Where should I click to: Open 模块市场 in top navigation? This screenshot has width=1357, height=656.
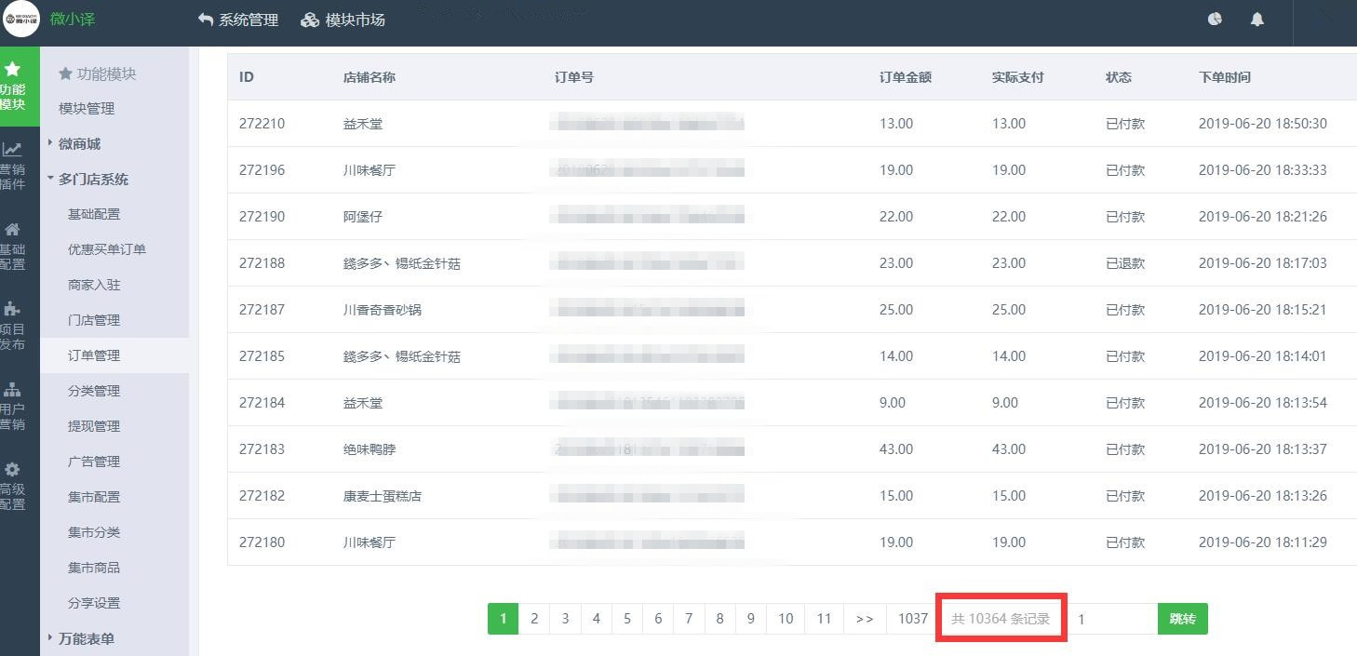coord(343,20)
